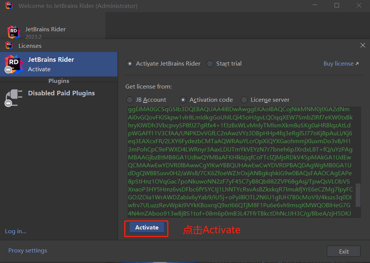Click the 'Get license from:' label
Image resolution: width=370 pixels, height=263 pixels.
tap(149, 87)
